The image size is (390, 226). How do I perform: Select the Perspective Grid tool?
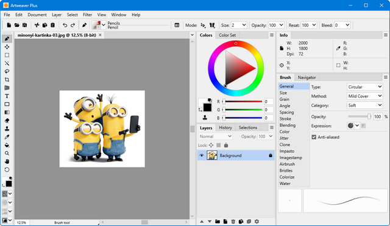click(7, 88)
